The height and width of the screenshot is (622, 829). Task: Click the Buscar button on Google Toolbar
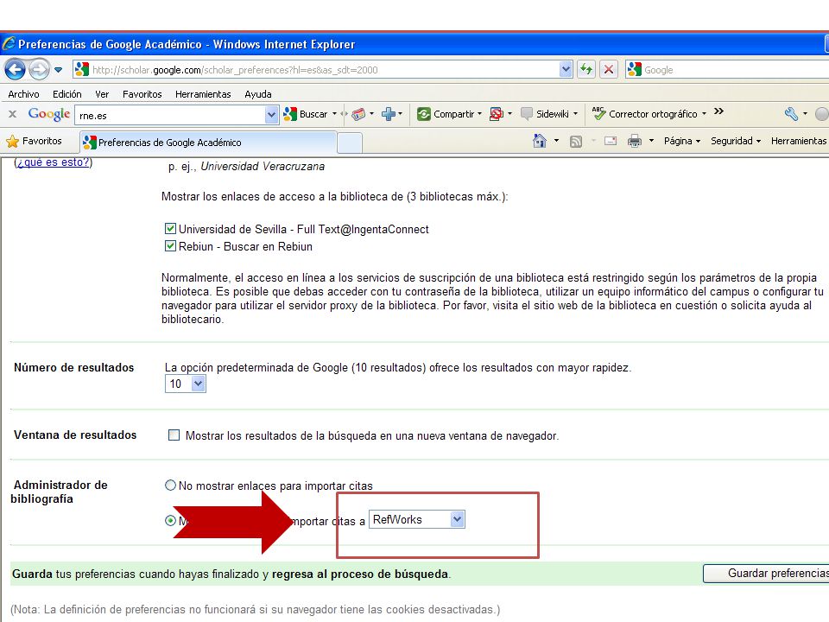[306, 114]
